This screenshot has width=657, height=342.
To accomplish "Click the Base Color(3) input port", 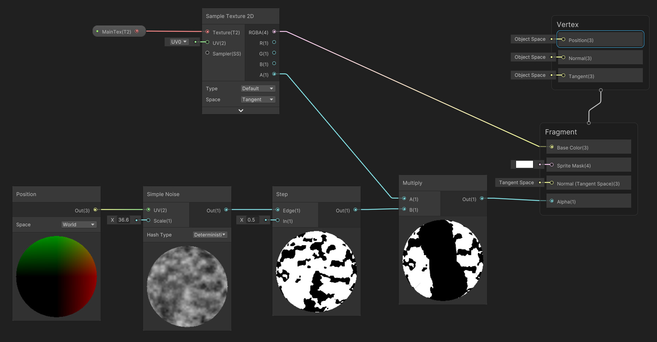I will tap(551, 147).
